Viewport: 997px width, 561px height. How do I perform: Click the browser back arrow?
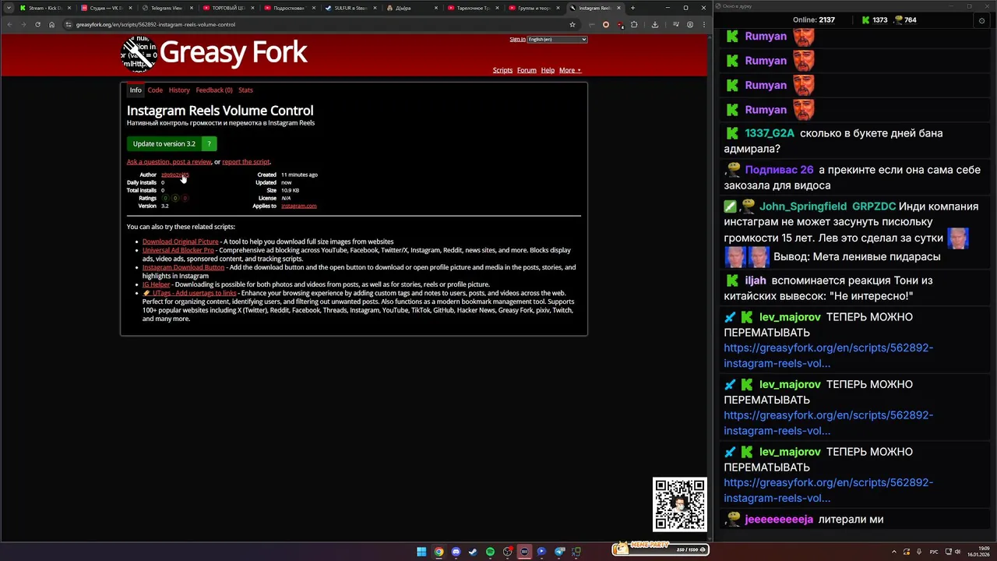tap(9, 24)
